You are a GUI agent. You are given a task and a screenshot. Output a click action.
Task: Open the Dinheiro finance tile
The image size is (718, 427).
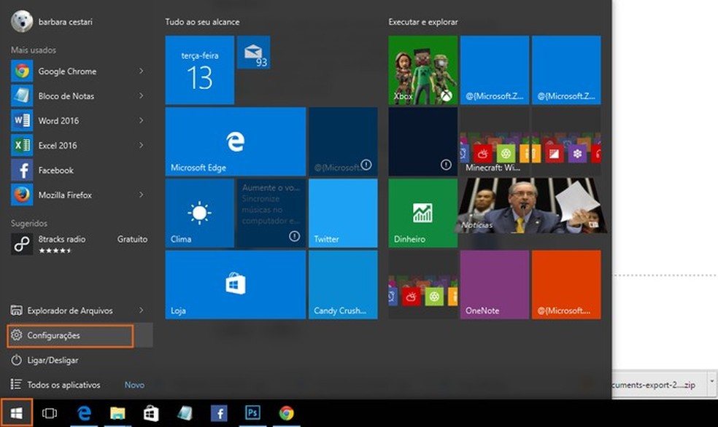tap(422, 213)
